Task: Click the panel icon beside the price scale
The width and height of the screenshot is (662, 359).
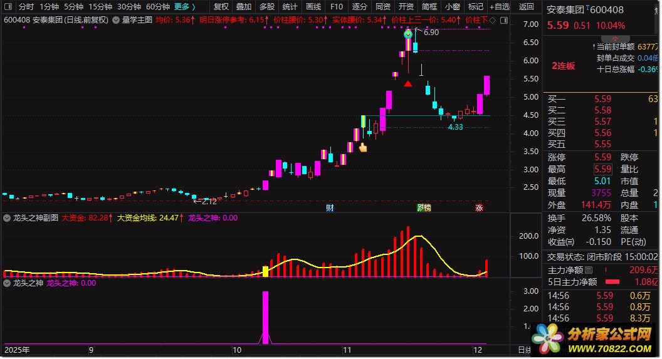Action: tap(504, 20)
